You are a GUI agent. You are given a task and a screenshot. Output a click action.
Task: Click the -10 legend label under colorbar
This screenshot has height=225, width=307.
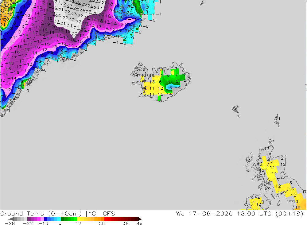click(x=43, y=223)
